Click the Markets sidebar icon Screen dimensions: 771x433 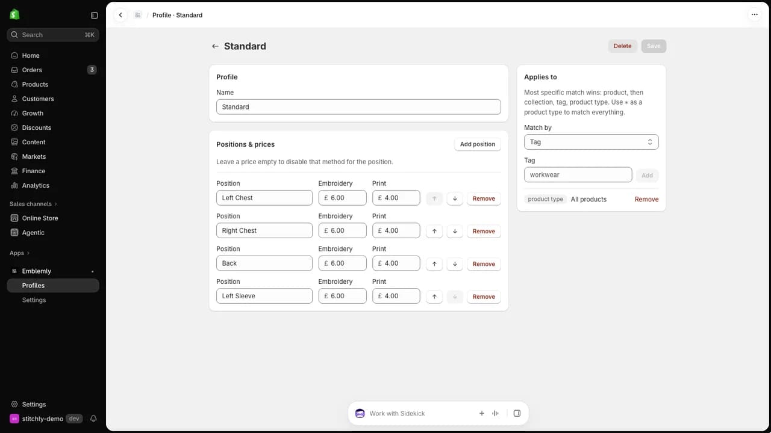click(15, 156)
